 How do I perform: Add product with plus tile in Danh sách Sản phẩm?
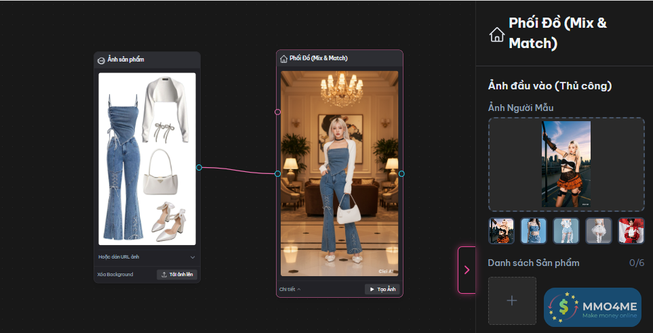(512, 301)
